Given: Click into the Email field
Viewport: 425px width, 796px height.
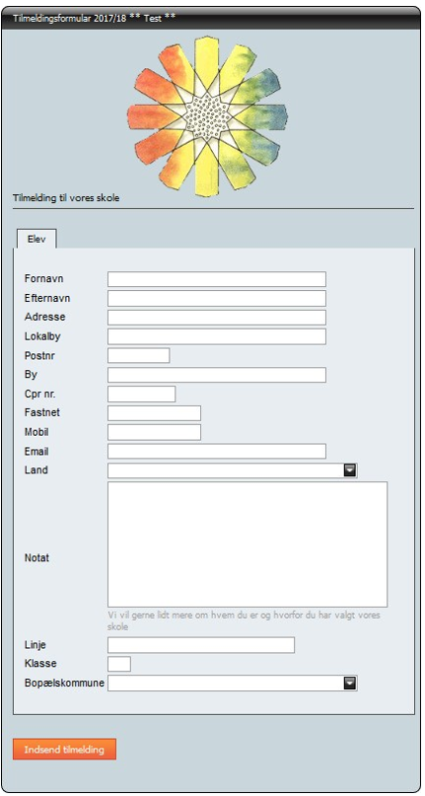Looking at the screenshot, I should click(217, 451).
